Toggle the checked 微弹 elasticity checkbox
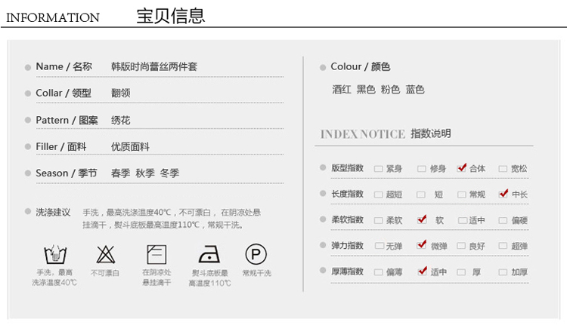This screenshot has width=567, height=328. pos(422,245)
